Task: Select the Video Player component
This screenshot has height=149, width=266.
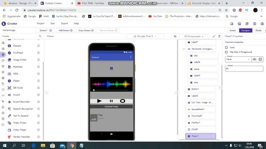Action: [x=20, y=130]
